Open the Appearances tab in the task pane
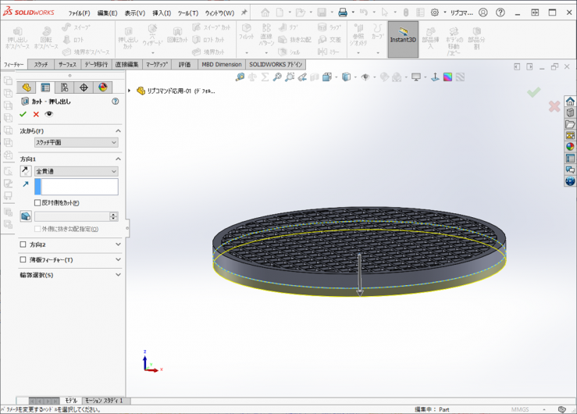This screenshot has width=577, height=414. tap(570, 146)
